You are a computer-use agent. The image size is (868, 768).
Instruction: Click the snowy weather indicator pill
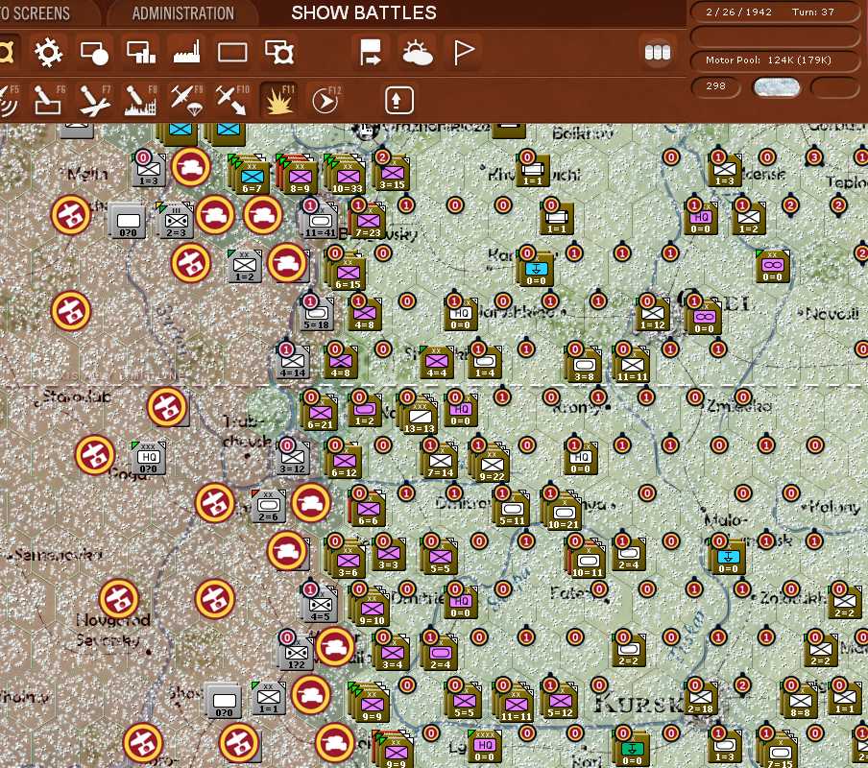[777, 86]
